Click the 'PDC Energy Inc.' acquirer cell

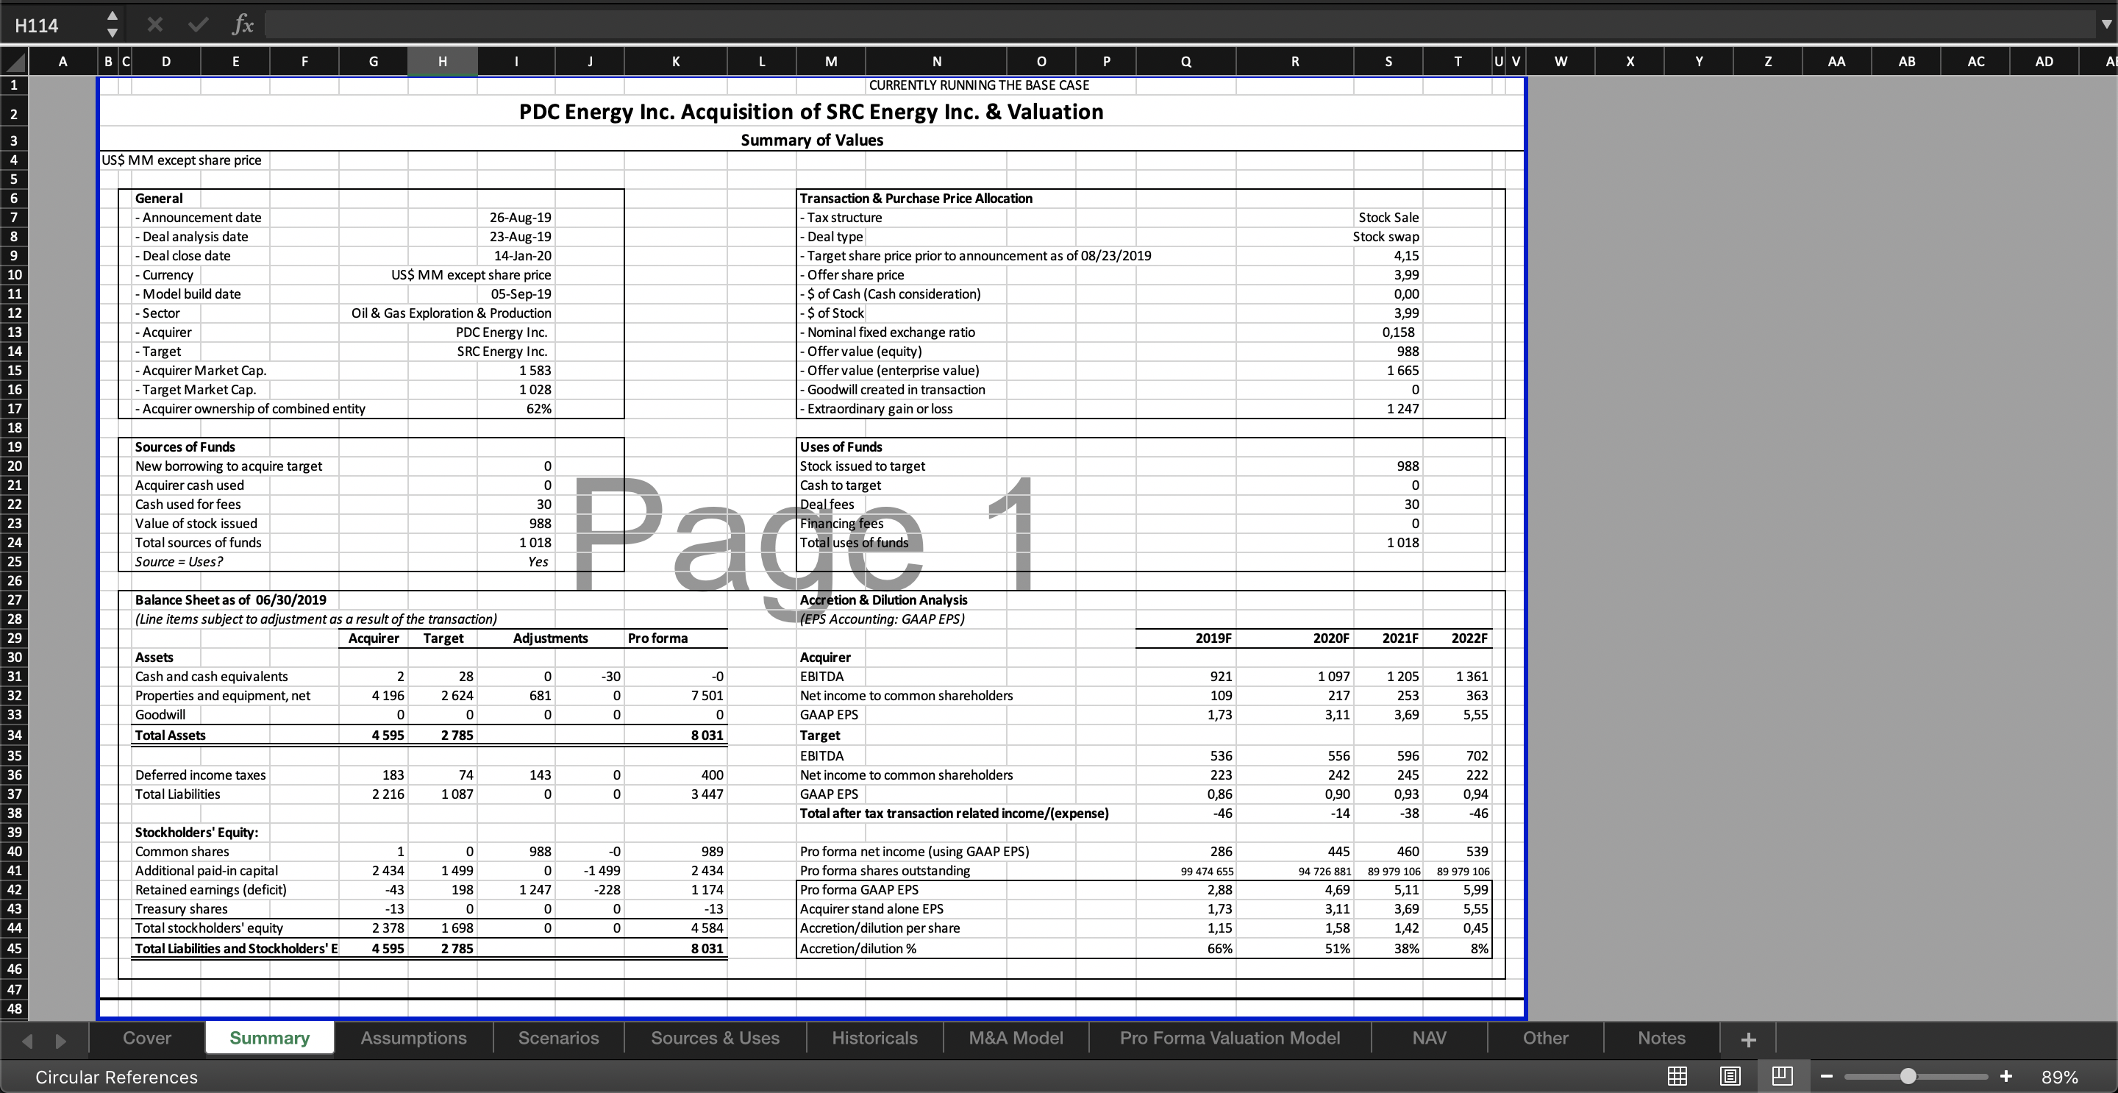(x=502, y=332)
